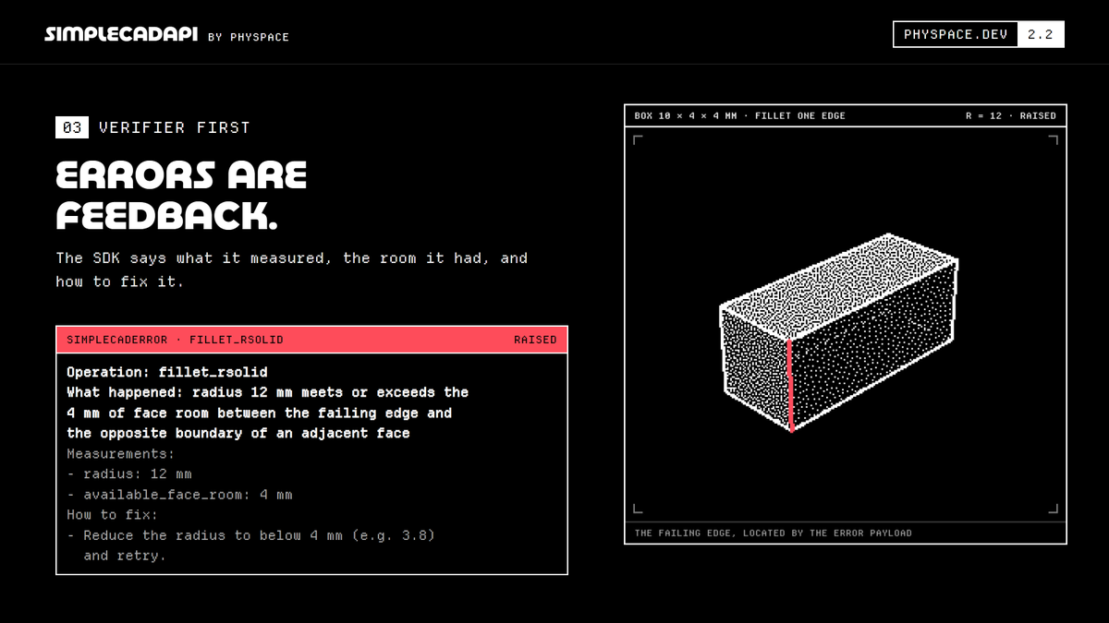Click the dithered 3D box model
This screenshot has width=1109, height=623.
(x=838, y=332)
